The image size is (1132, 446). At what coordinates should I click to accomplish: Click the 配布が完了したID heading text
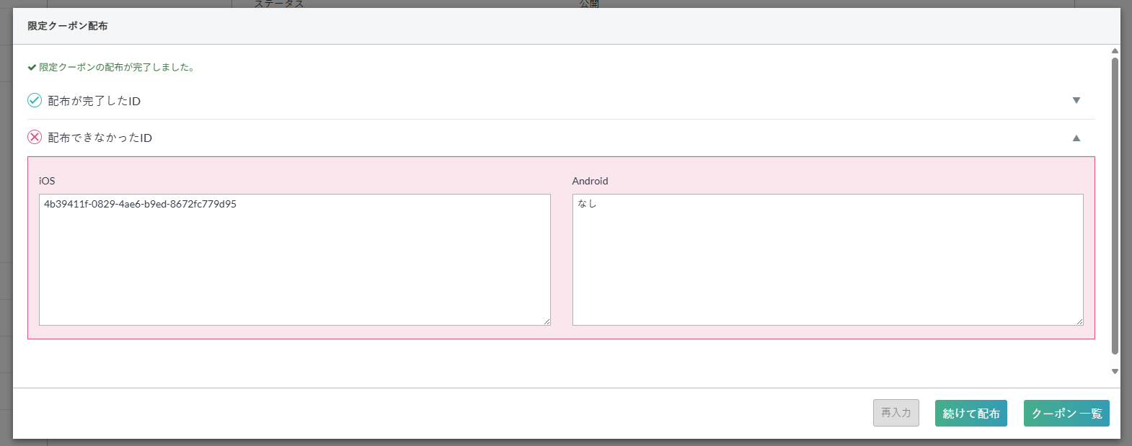pos(94,101)
